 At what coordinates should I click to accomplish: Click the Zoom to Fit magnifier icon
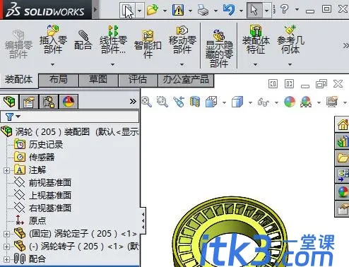click(x=146, y=102)
